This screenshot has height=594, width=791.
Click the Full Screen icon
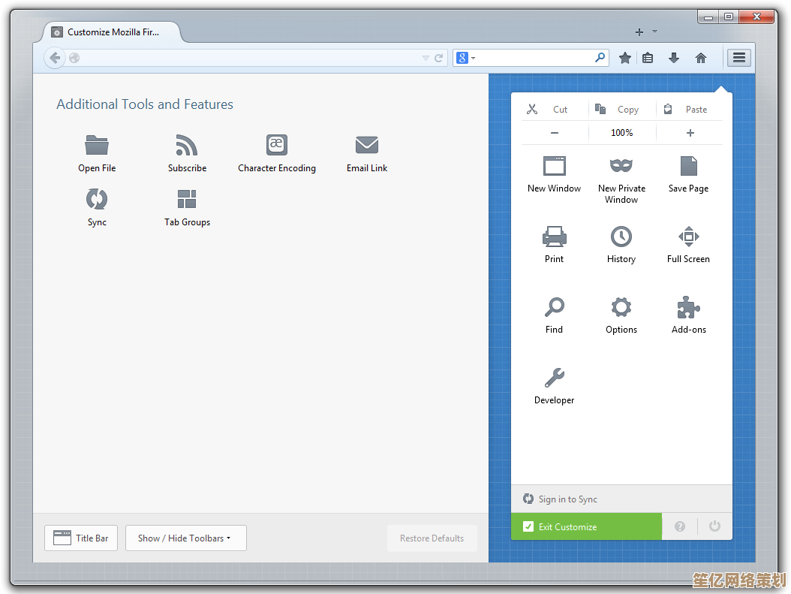pyautogui.click(x=689, y=237)
